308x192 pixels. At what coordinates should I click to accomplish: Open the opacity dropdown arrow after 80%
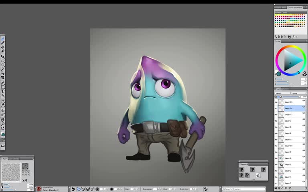(x=122, y=189)
